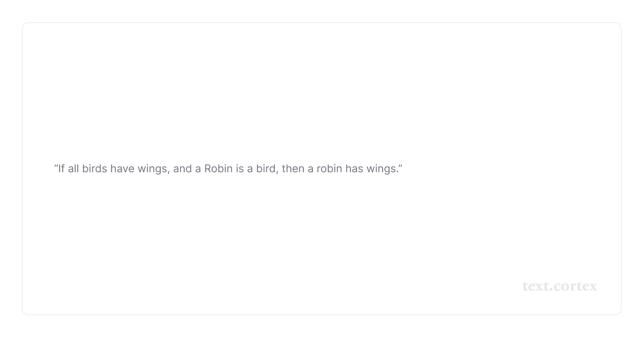Click the word "birds" in the sentence
This screenshot has width=643, height=337.
(x=94, y=168)
